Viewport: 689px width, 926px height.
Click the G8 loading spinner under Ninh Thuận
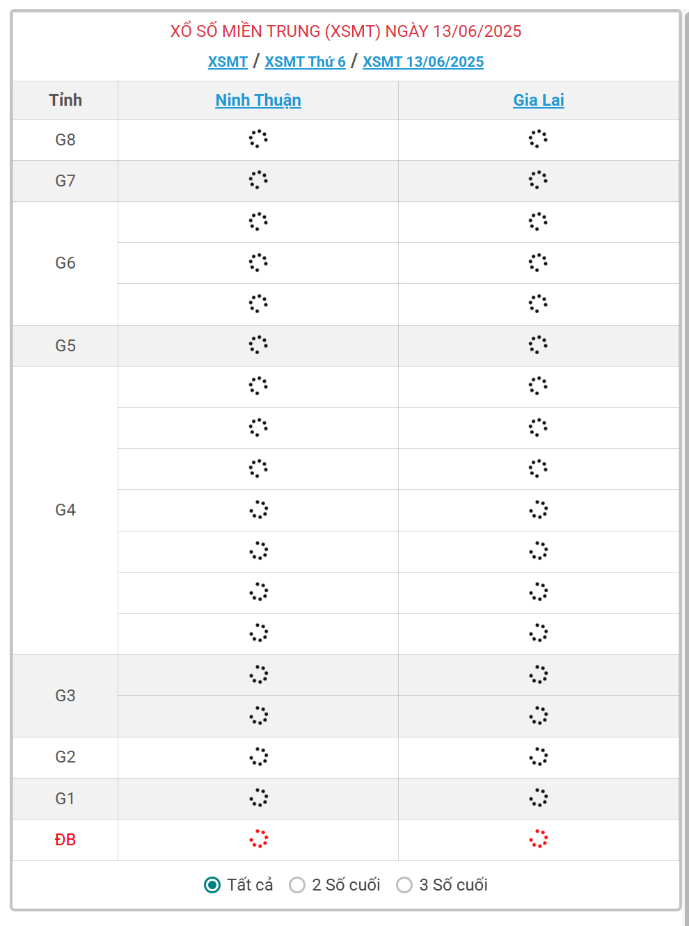coord(258,139)
